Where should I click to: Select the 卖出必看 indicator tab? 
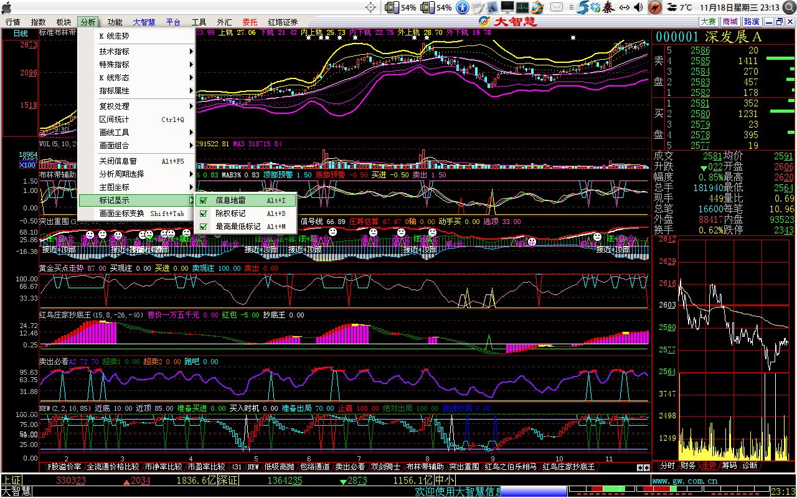pos(350,467)
